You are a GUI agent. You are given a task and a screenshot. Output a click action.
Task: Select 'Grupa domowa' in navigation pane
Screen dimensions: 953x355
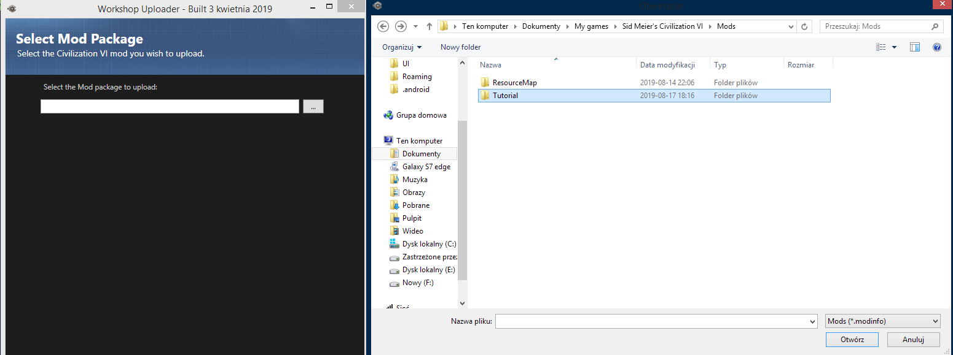pyautogui.click(x=421, y=115)
